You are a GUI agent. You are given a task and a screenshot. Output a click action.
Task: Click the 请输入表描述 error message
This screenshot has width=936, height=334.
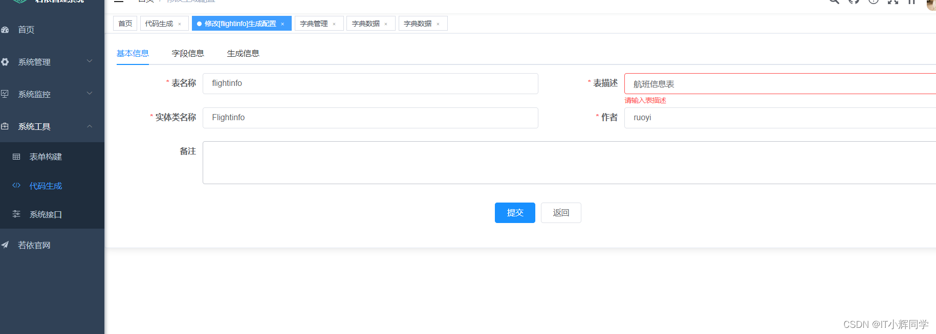(645, 100)
